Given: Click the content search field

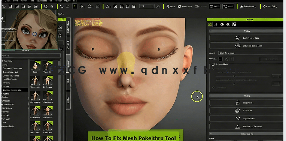Looking at the screenshot, I should point(31,55).
